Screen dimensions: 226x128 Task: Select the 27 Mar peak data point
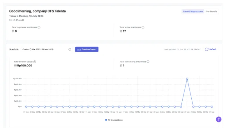pos(187,79)
